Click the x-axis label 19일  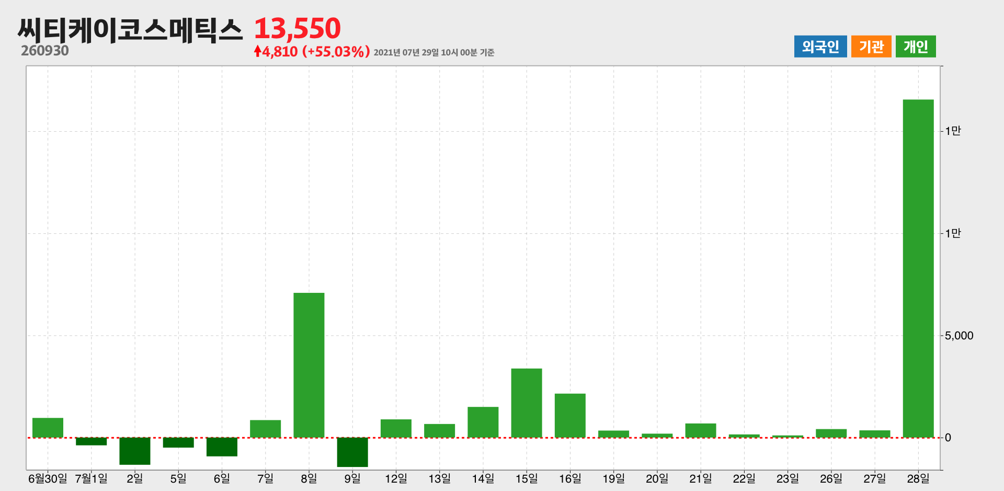pos(613,478)
